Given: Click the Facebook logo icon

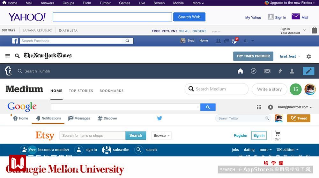Looking at the screenshot, I should click(x=15, y=41).
